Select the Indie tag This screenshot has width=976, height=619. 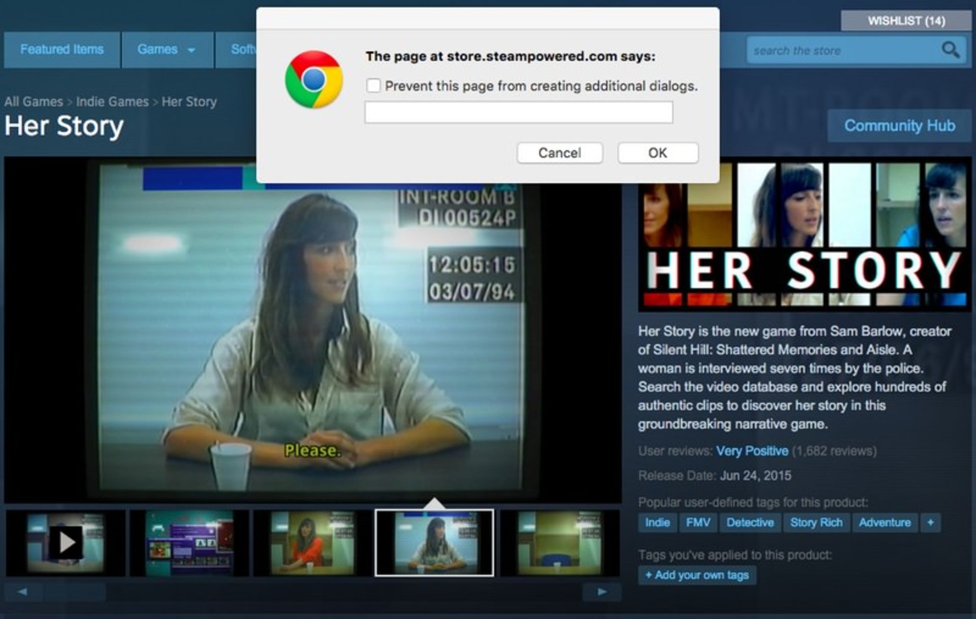(x=657, y=522)
